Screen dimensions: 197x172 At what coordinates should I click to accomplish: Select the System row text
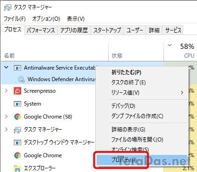[32, 104]
